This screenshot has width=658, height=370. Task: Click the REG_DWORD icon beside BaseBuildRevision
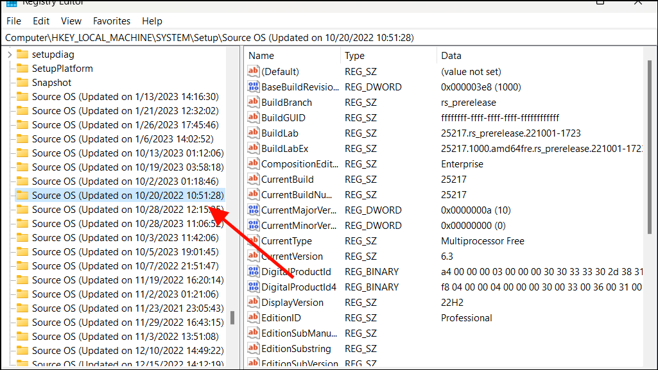tap(254, 87)
